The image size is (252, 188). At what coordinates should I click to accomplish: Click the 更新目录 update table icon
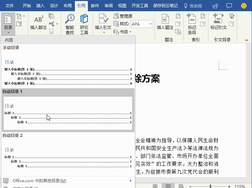pyautogui.click(x=19, y=24)
